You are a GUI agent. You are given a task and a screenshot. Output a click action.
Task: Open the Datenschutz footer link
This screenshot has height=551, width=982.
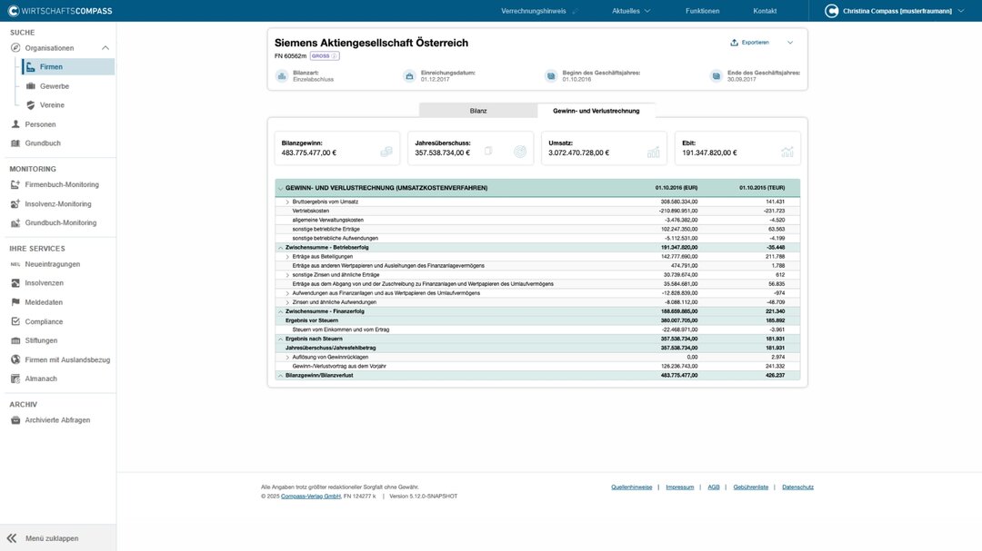pos(797,487)
